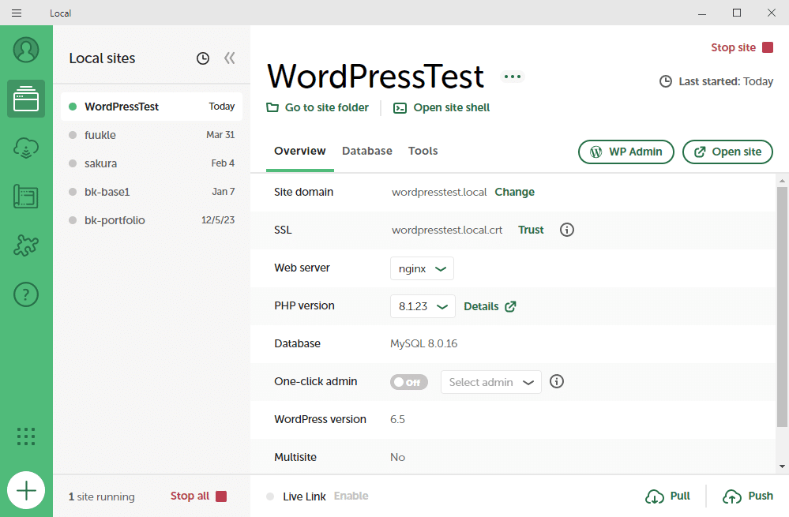
Task: Click the Push label
Action: coord(761,496)
